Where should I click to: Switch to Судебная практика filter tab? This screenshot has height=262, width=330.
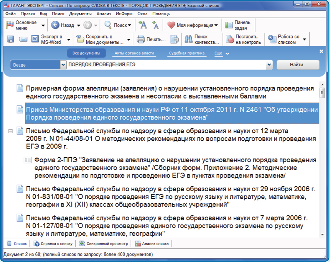[x=187, y=53]
